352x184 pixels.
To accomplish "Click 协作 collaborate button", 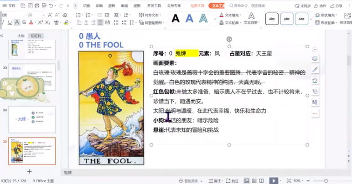I will 320,6.
